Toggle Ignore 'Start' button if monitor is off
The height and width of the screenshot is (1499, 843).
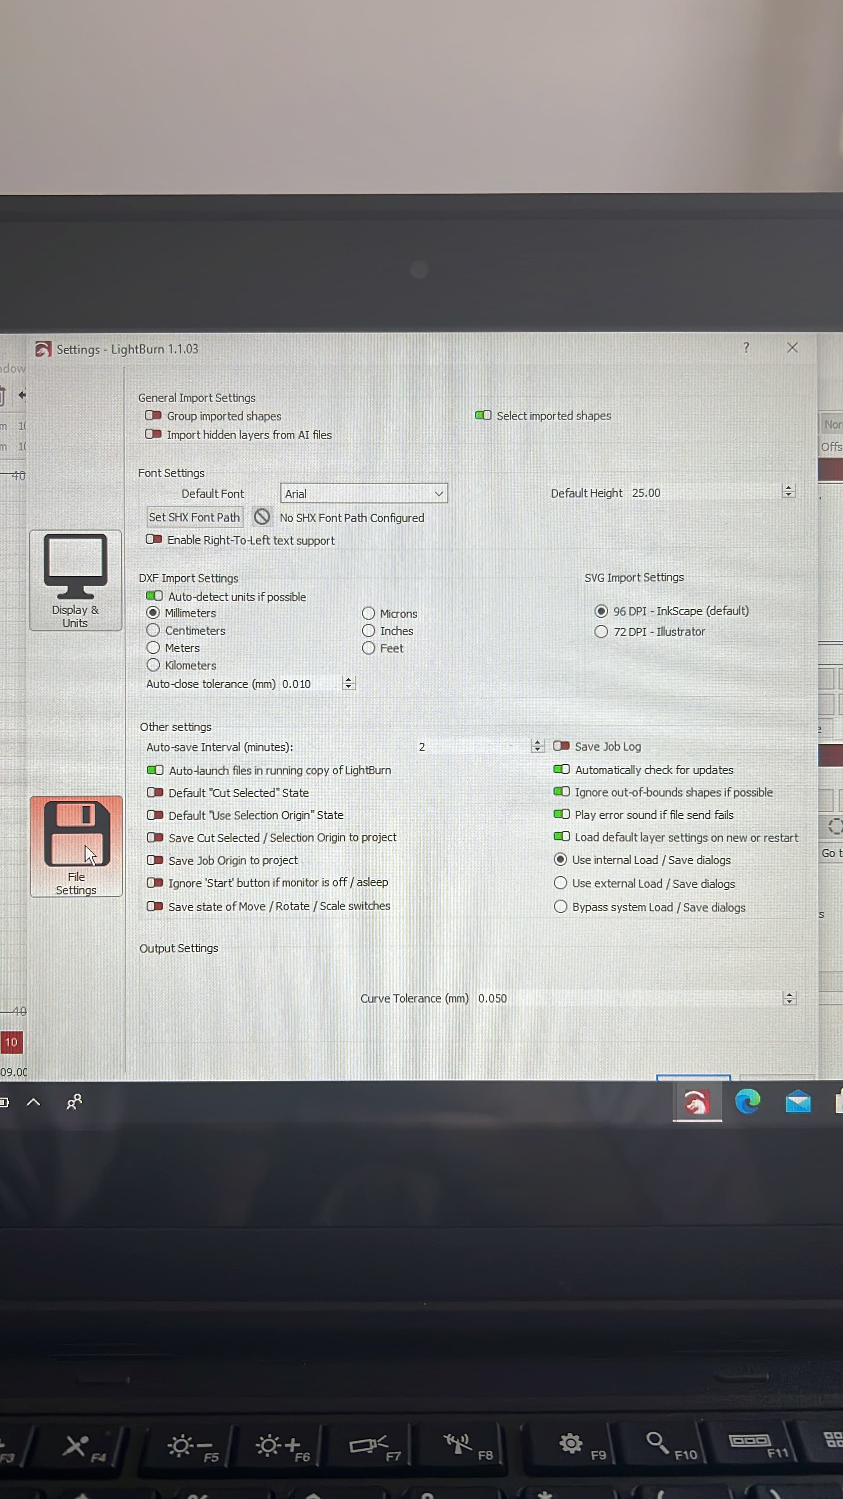coord(155,883)
